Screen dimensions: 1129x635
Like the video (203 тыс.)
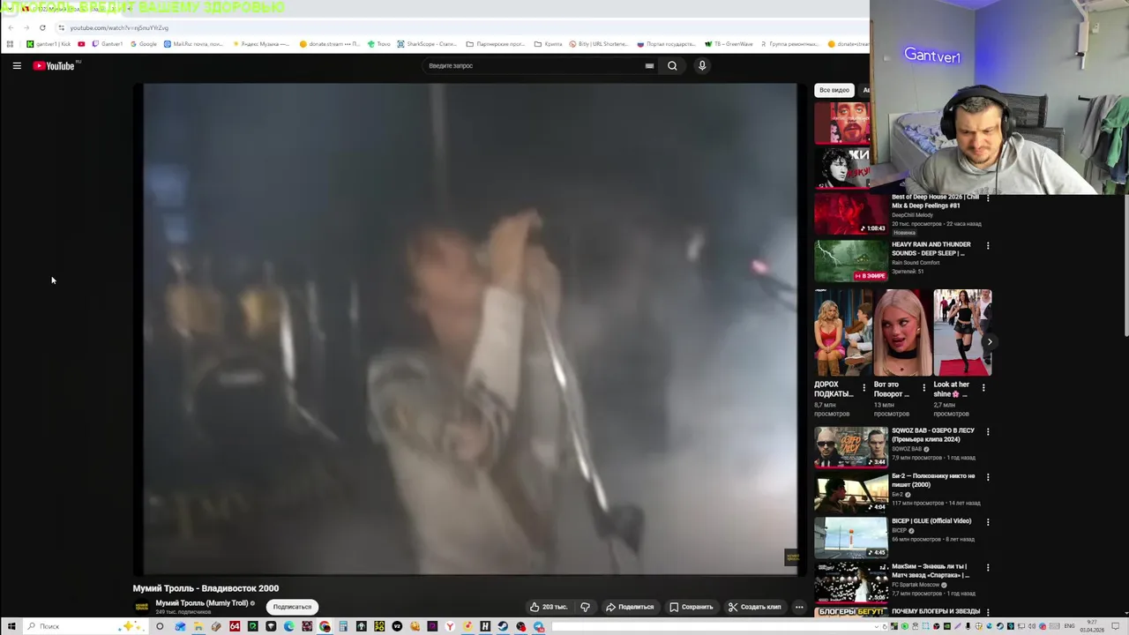tap(549, 607)
